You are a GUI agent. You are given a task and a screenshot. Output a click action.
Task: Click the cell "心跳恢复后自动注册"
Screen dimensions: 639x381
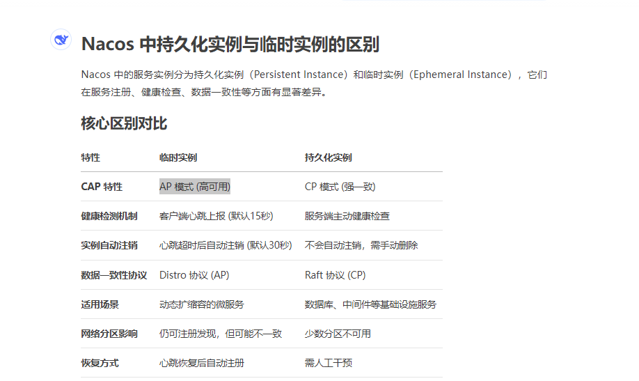pos(201,363)
